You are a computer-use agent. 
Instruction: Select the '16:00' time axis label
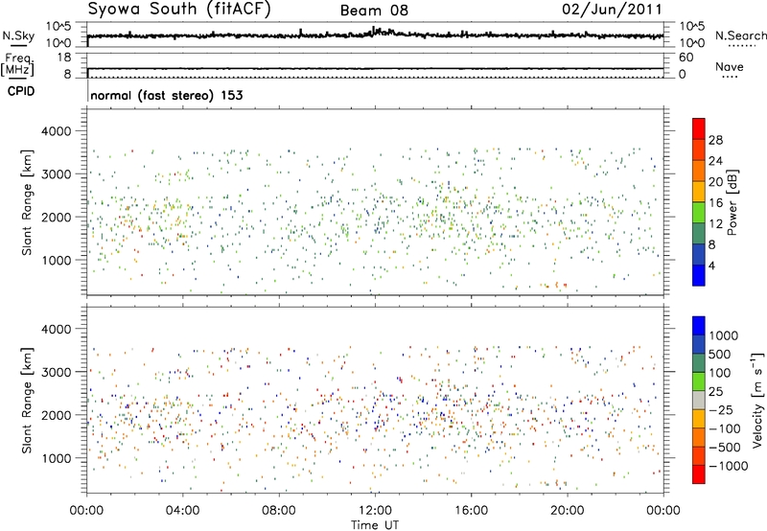(x=471, y=511)
